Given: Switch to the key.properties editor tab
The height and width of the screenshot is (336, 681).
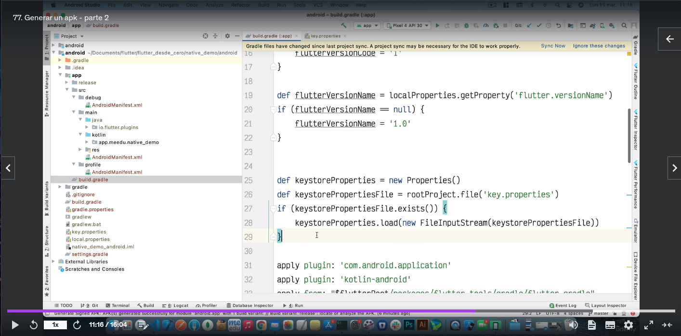Looking at the screenshot, I should pos(325,36).
